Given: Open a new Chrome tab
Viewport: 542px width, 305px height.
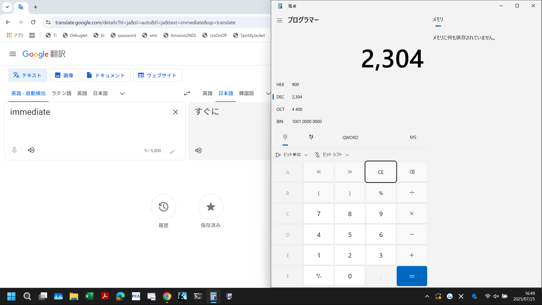Looking at the screenshot, I should 36,7.
